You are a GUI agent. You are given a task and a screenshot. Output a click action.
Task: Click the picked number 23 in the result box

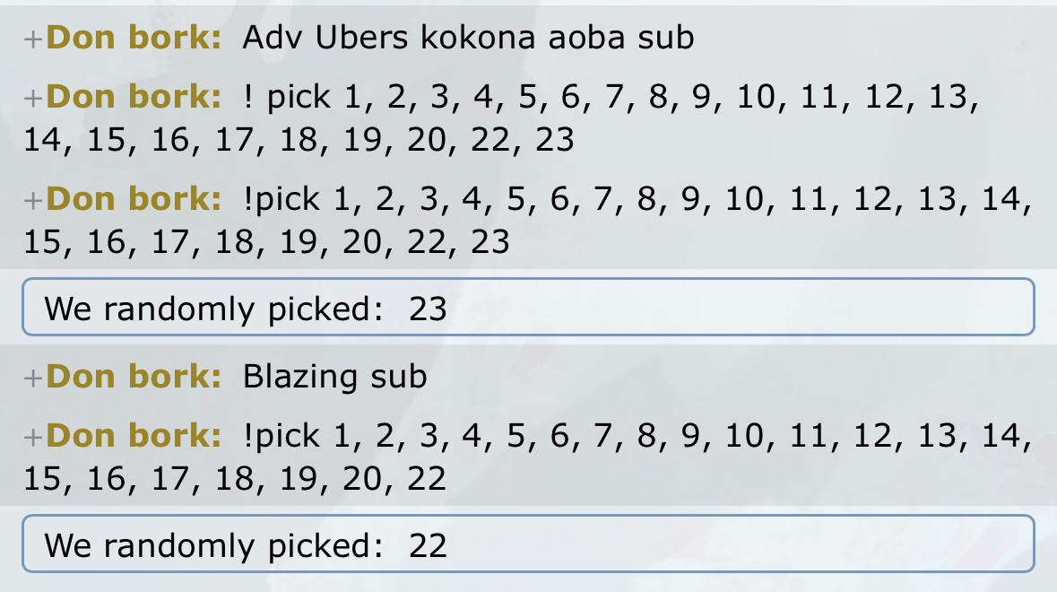tap(428, 309)
